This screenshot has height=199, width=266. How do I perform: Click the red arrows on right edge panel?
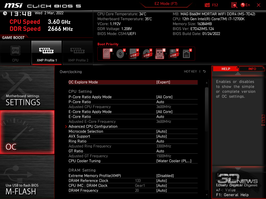pos(263,125)
